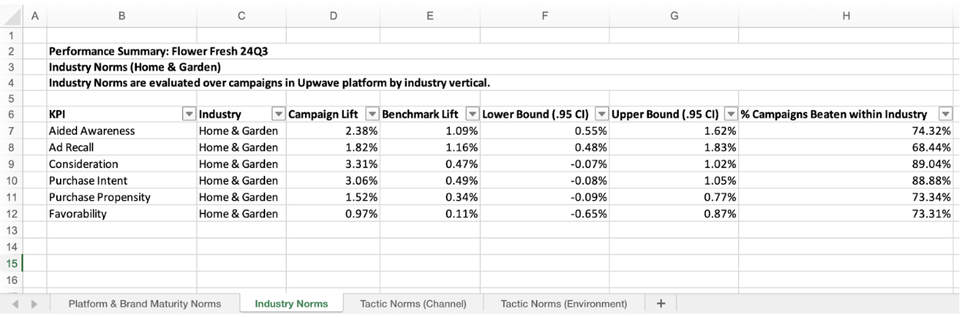Open % Campaigns Beaten filter dropdown
The image size is (964, 317).
(946, 115)
